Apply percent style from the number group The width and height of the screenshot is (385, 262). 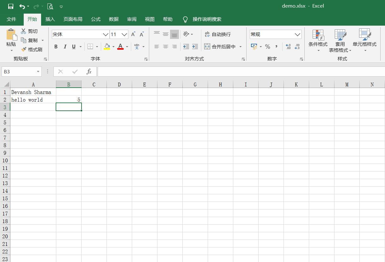[267, 47]
